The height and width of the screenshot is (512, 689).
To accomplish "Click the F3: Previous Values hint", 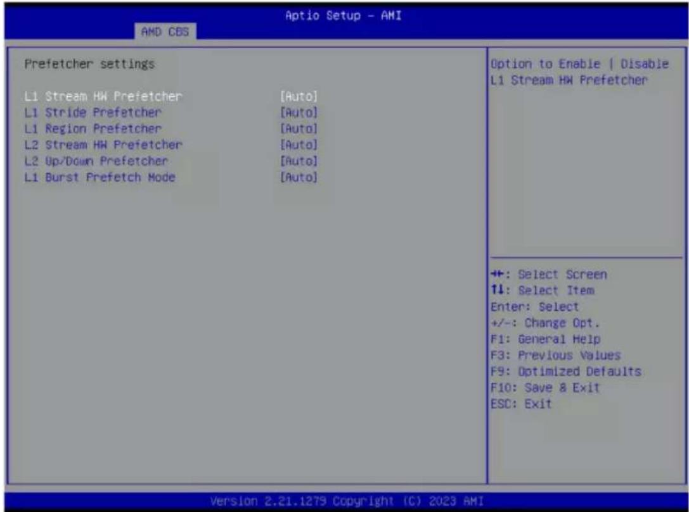I will (x=555, y=356).
